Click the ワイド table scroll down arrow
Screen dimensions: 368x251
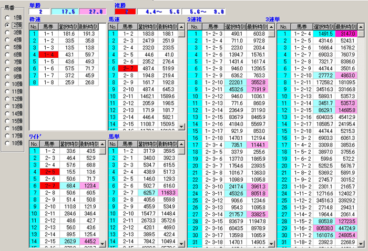pos(103,244)
